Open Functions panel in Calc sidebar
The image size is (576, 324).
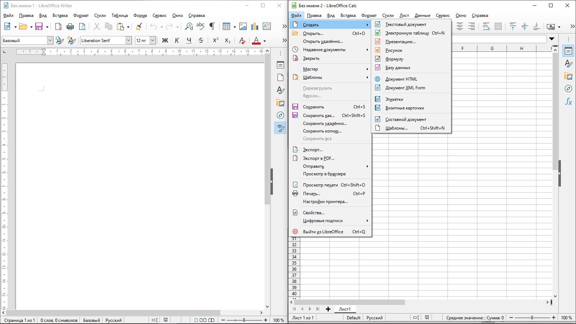(x=568, y=102)
